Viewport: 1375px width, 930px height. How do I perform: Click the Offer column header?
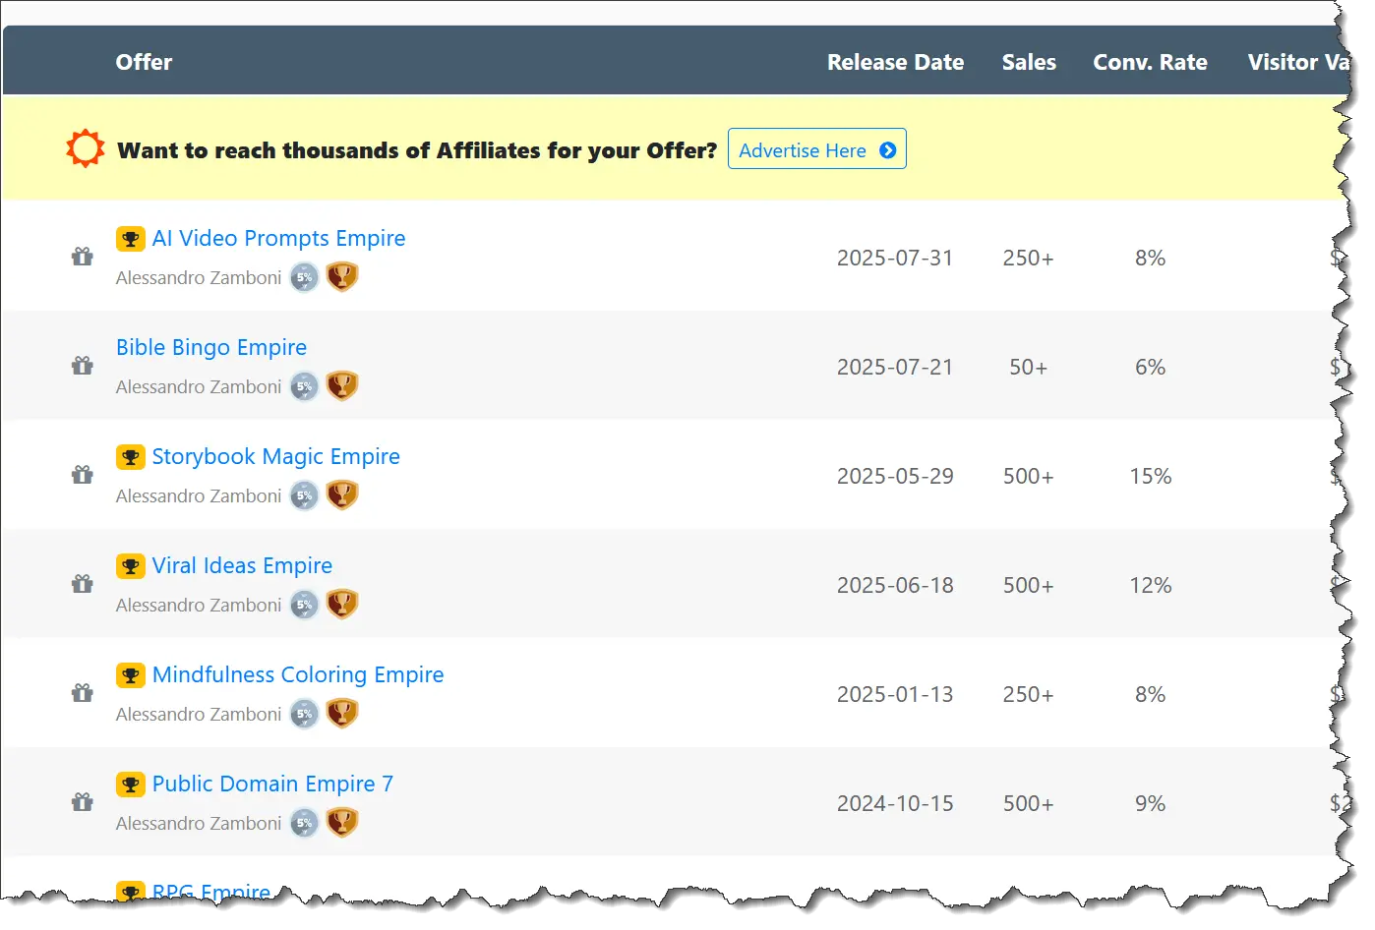[x=144, y=62]
